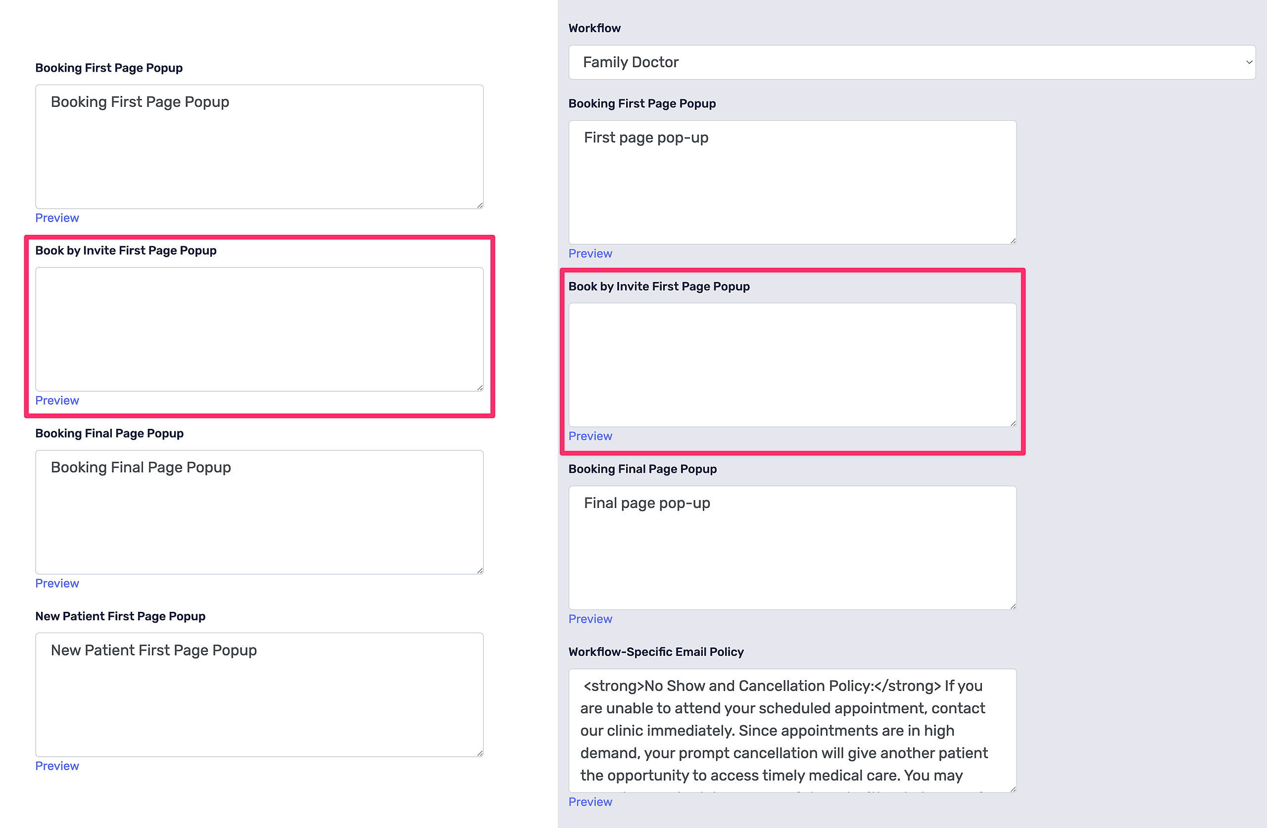The height and width of the screenshot is (828, 1267).
Task: Click Preview under New Patient First Page Popup
Action: coord(57,766)
